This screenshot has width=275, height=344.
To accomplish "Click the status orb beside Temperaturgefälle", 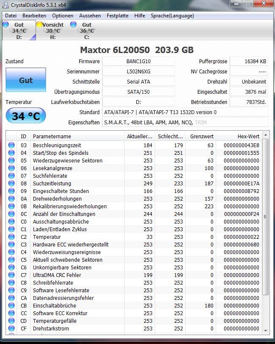I will pos(11,321).
